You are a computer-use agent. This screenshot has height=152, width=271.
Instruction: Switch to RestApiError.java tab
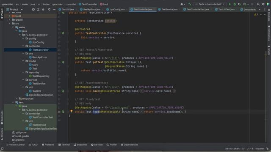[x=90, y=9]
